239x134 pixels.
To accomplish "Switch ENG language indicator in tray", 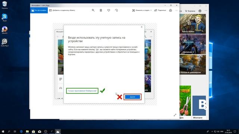I will pyautogui.click(x=222, y=131).
